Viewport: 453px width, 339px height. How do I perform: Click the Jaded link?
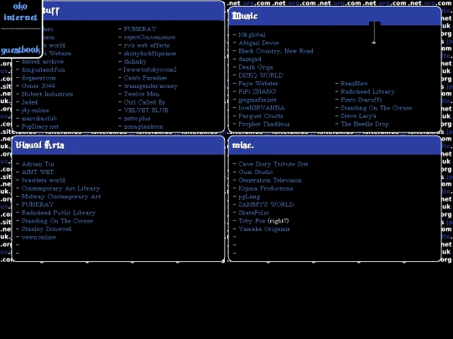coord(29,102)
